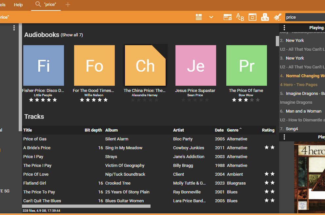This screenshot has height=215, width=325.
Task: Click the horizontal scrollbar below the tracks list
Action: pyautogui.click(x=86, y=206)
